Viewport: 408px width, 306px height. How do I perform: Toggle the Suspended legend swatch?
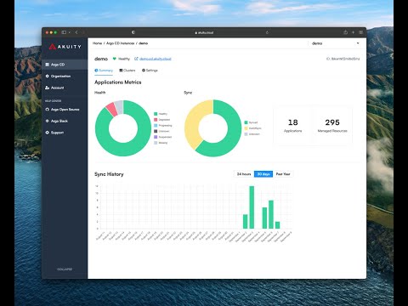156,137
